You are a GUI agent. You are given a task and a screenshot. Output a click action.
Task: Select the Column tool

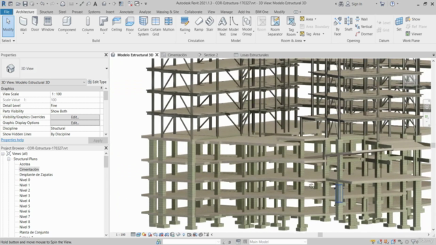tap(88, 24)
